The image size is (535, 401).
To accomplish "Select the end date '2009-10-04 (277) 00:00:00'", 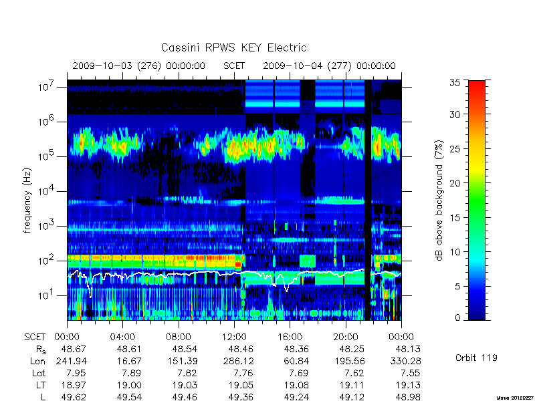I will point(329,65).
